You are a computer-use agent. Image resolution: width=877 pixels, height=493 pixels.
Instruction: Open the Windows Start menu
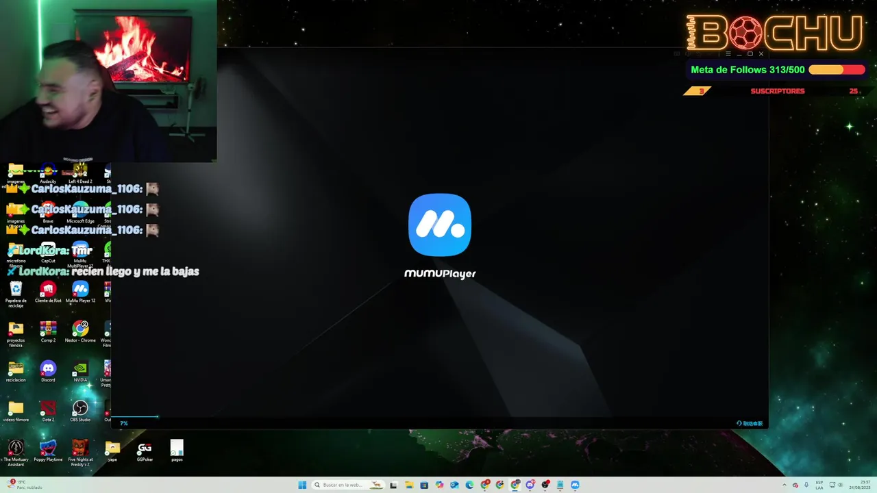pyautogui.click(x=302, y=485)
